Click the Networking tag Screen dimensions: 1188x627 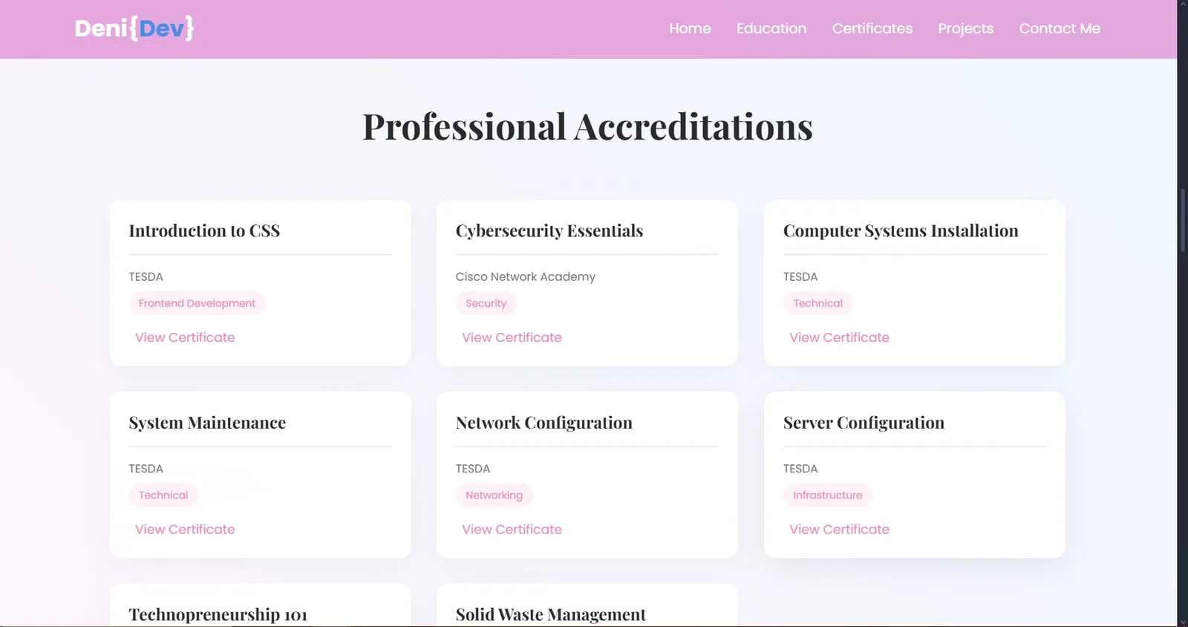494,496
